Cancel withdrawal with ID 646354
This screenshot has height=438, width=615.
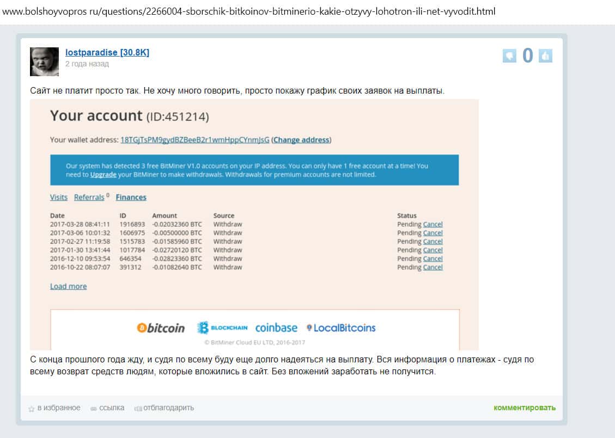(433, 259)
